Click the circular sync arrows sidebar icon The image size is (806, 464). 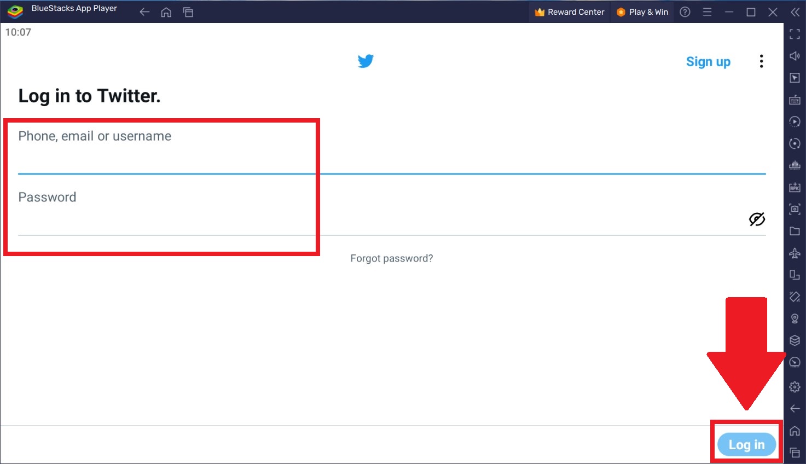[x=795, y=143]
